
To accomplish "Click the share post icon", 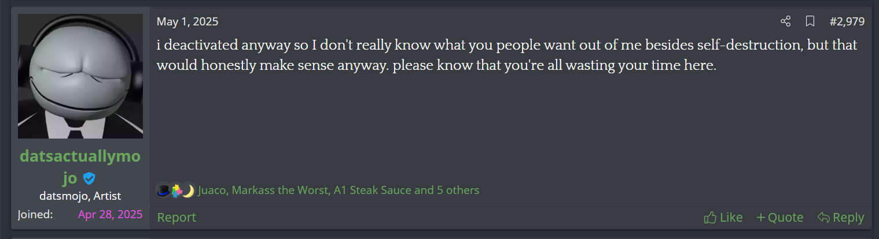I will (785, 22).
